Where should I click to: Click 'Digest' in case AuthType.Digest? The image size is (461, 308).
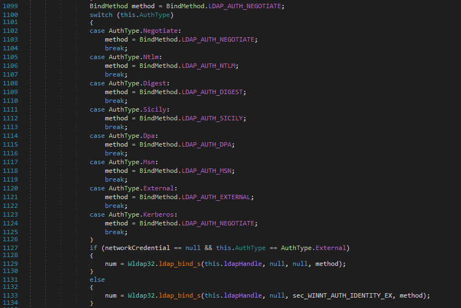(x=155, y=83)
